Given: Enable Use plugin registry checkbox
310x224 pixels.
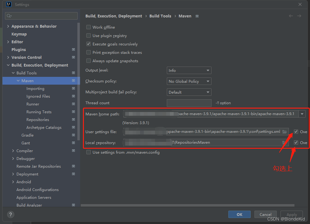Looking at the screenshot, I should (89, 35).
